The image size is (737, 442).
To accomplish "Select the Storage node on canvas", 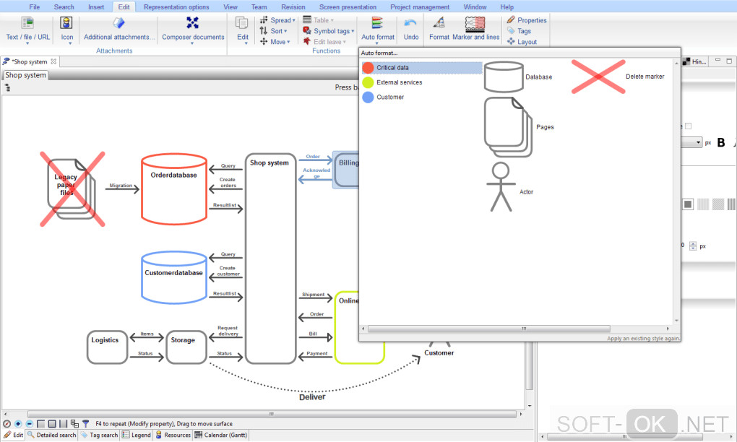I will pos(186,347).
